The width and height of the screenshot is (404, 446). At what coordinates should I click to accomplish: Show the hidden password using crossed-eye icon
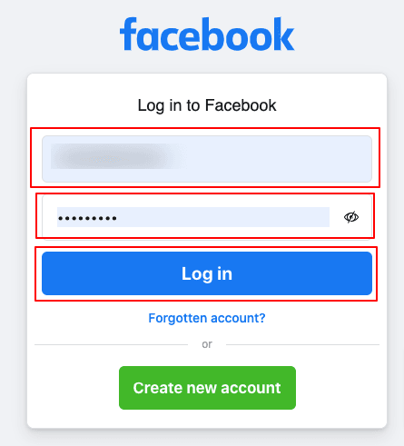pos(351,217)
